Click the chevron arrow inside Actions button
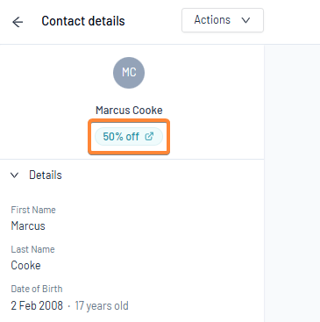 (245, 20)
